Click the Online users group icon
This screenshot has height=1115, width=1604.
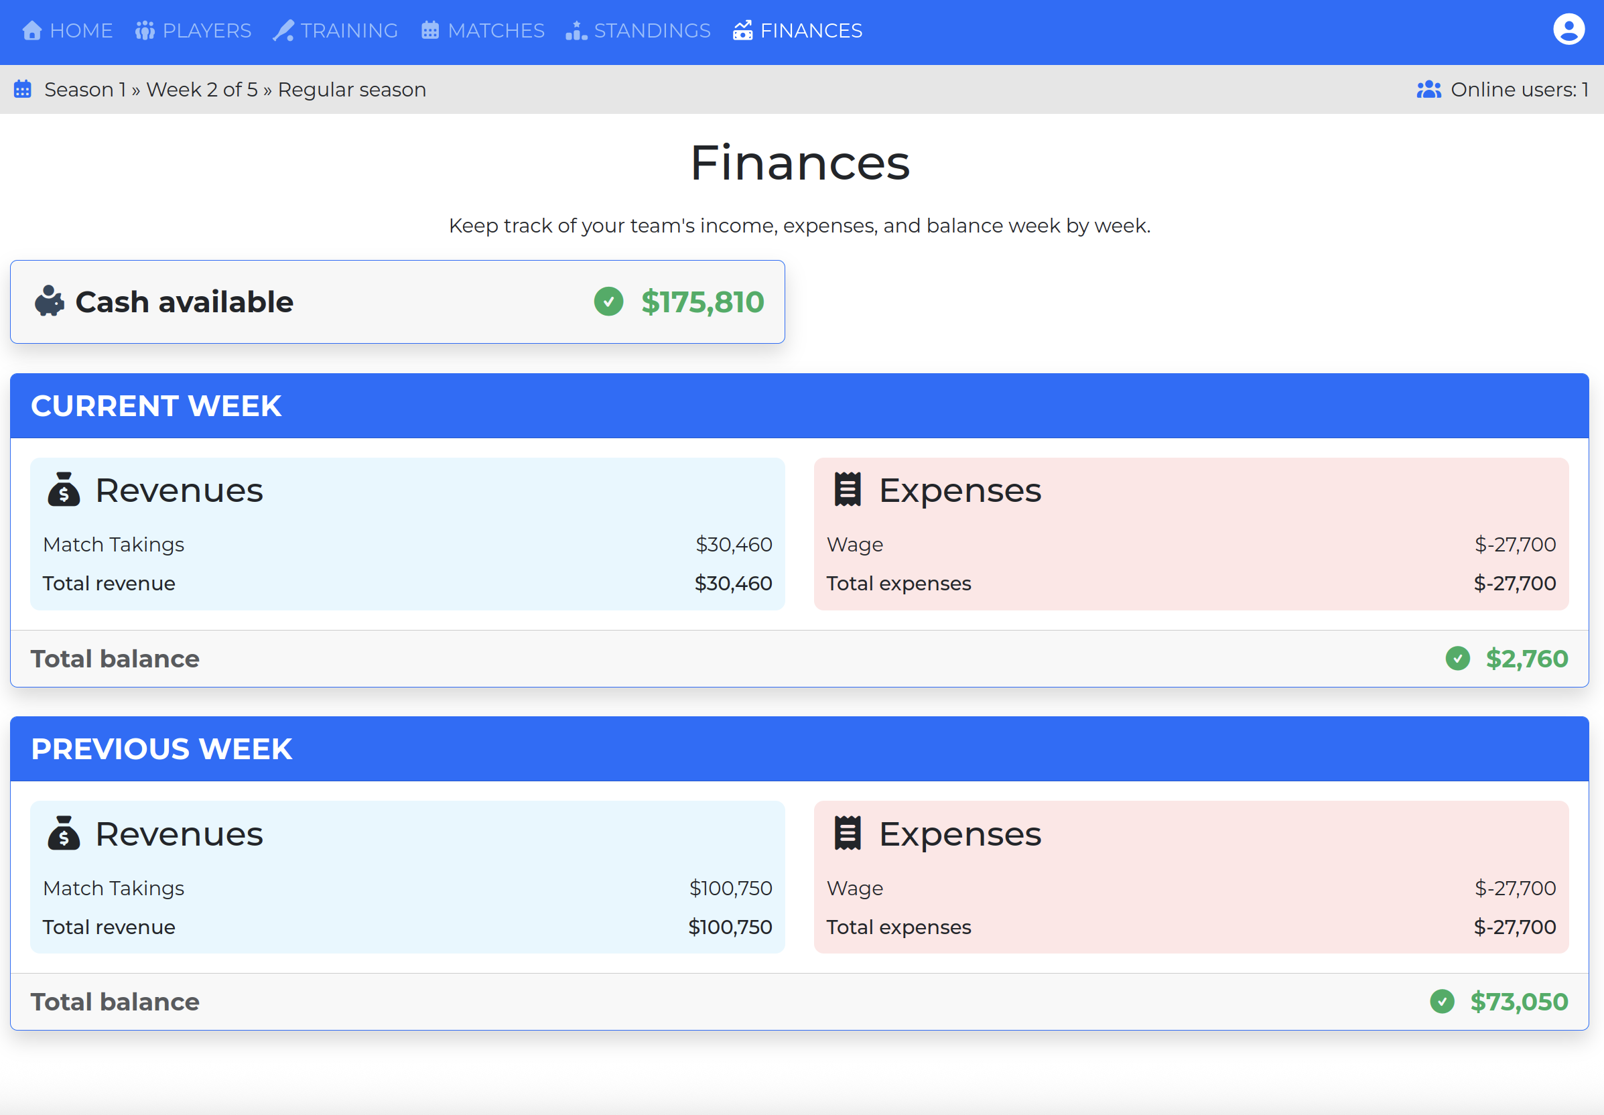1428,89
